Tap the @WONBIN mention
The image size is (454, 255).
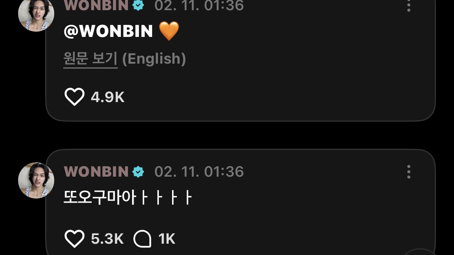pos(108,32)
